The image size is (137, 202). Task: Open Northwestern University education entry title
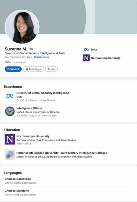point(33,136)
